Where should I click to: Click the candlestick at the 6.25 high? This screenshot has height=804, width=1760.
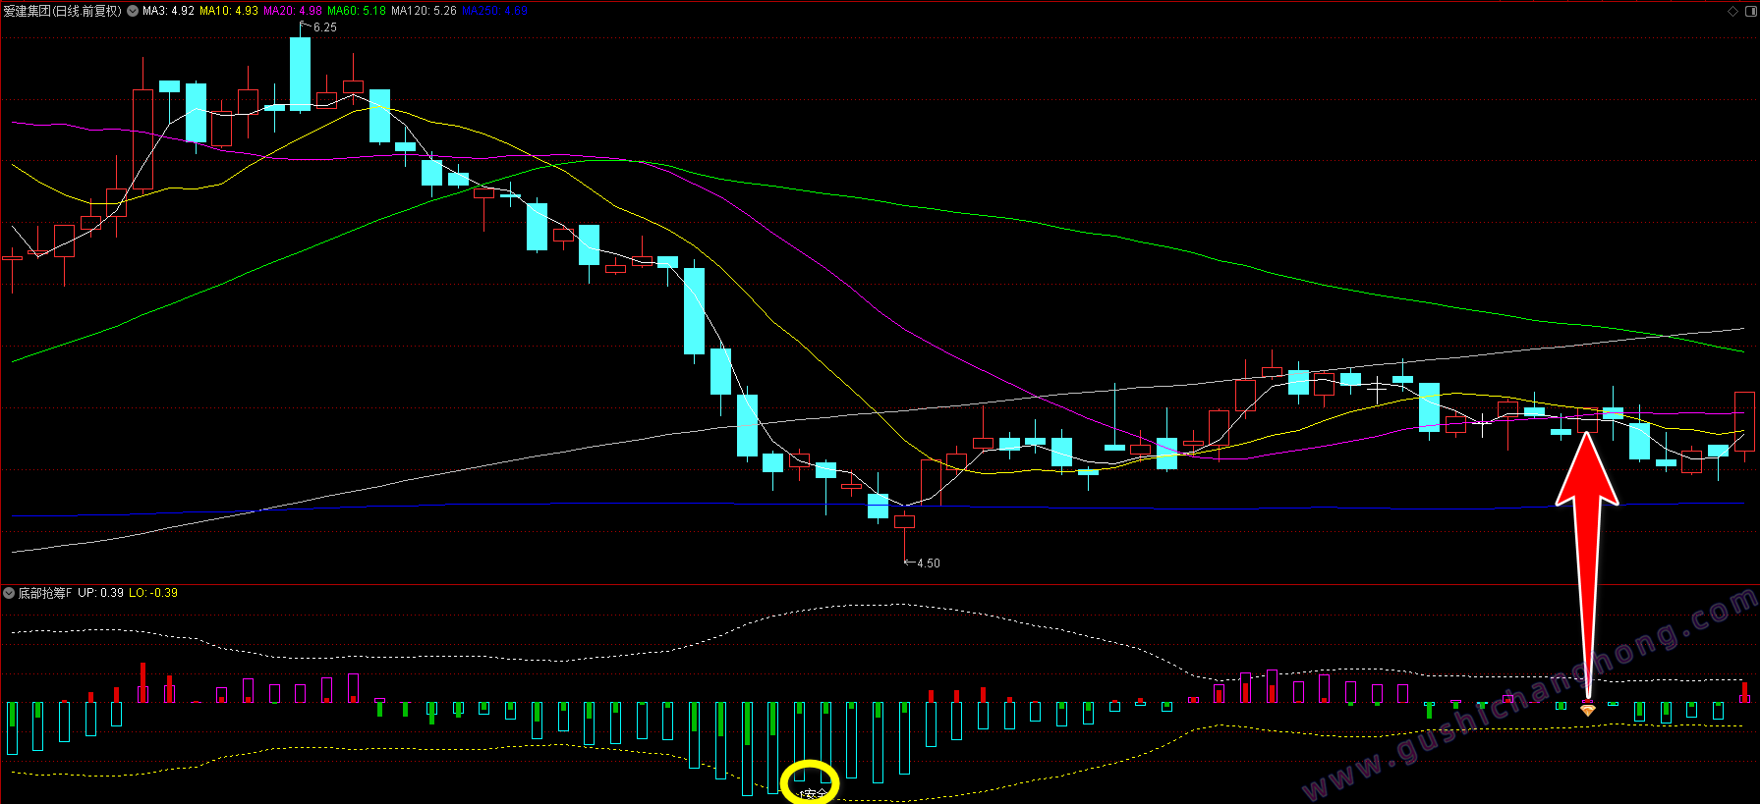click(300, 73)
